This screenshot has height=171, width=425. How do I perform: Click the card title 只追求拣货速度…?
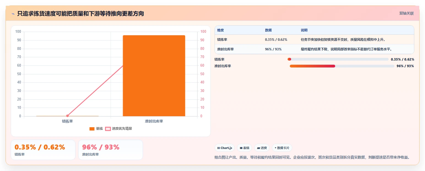pos(80,13)
